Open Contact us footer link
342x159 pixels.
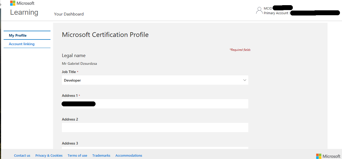click(22, 155)
